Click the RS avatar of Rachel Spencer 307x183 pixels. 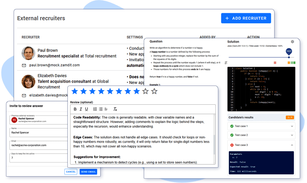[x=14, y=120]
